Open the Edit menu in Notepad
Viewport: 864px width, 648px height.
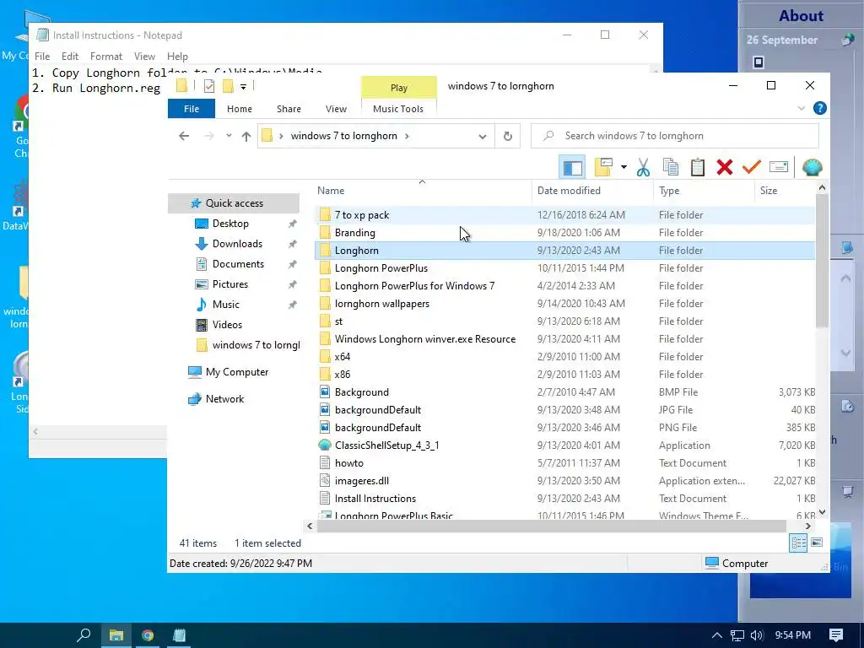(x=69, y=57)
